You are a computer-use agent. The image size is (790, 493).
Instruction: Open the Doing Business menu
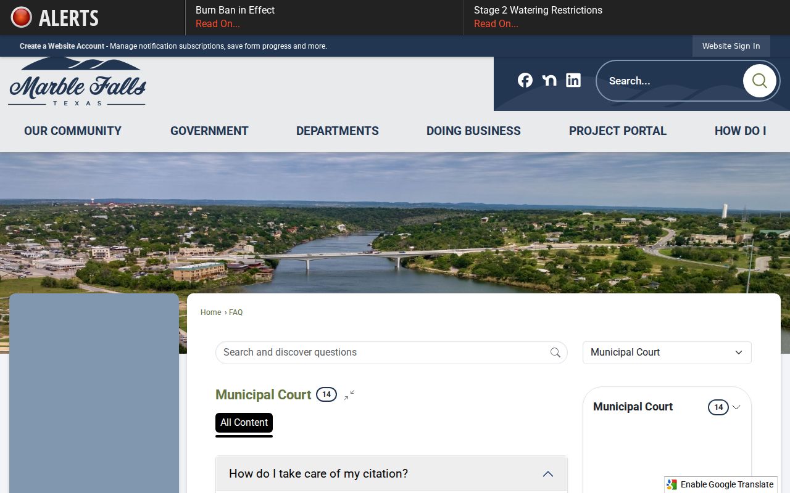pyautogui.click(x=473, y=131)
